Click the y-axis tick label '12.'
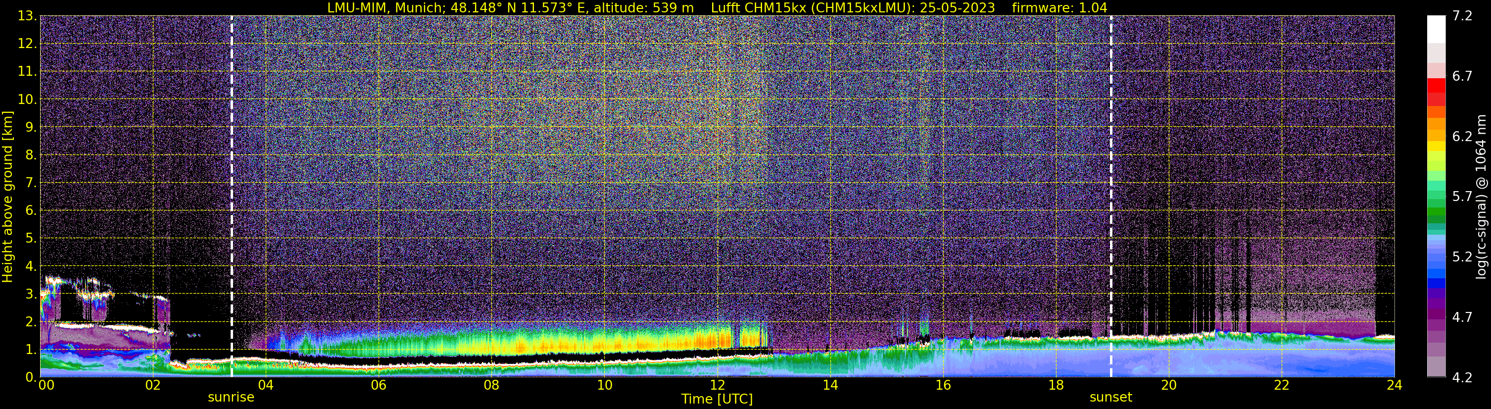Screen dimensions: 1491x409 (27, 44)
